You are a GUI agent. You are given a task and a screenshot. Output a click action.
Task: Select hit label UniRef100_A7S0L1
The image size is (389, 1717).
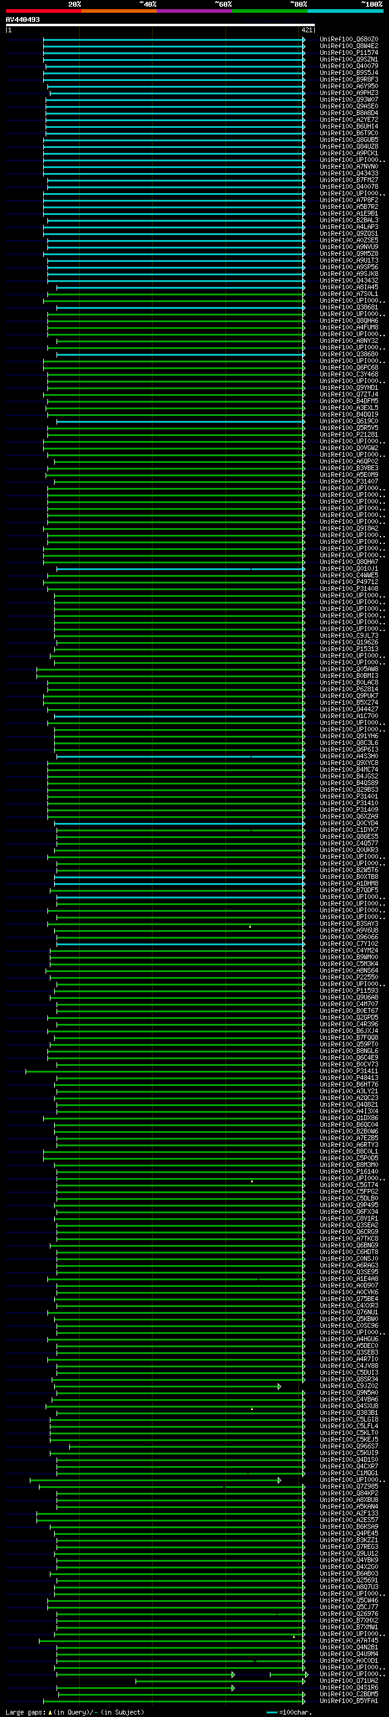click(x=349, y=294)
